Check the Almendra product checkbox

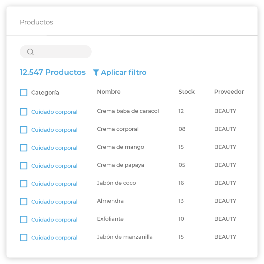coord(24,202)
